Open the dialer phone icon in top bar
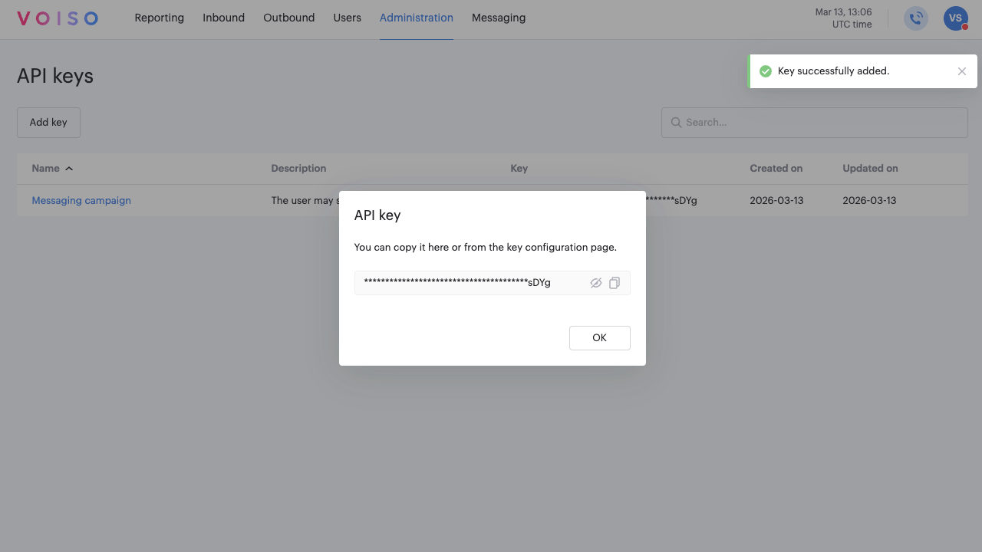 click(915, 18)
